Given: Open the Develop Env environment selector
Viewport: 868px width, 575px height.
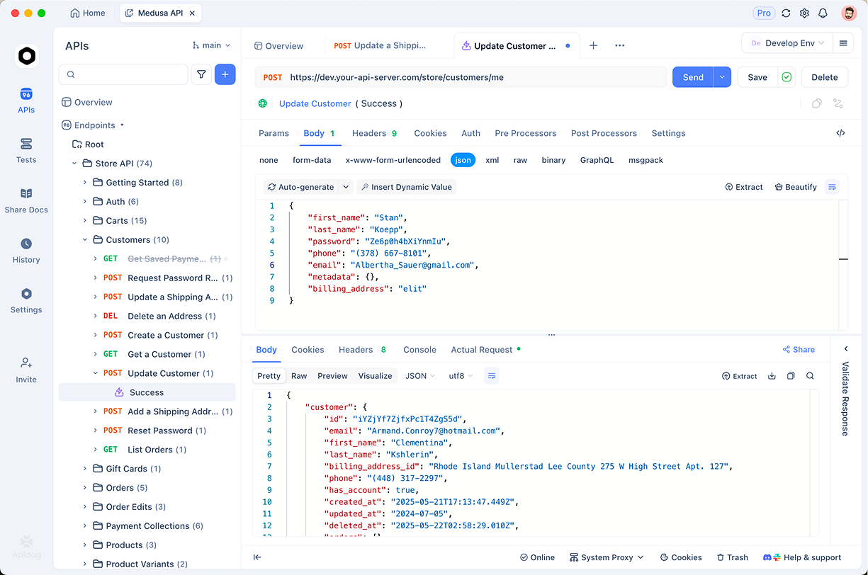Looking at the screenshot, I should [787, 42].
